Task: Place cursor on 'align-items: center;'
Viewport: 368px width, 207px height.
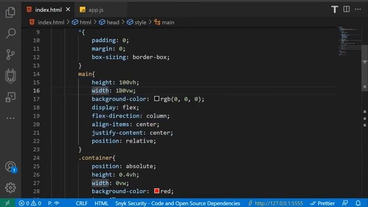Action: (125, 124)
